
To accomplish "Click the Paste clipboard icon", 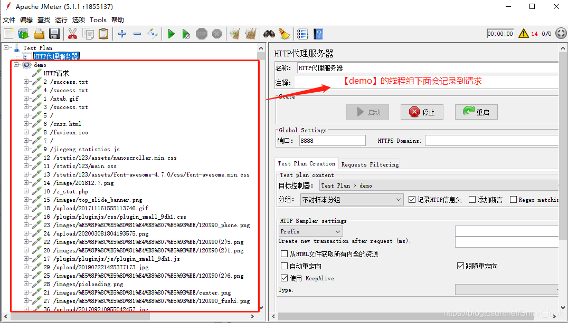I will coord(103,34).
